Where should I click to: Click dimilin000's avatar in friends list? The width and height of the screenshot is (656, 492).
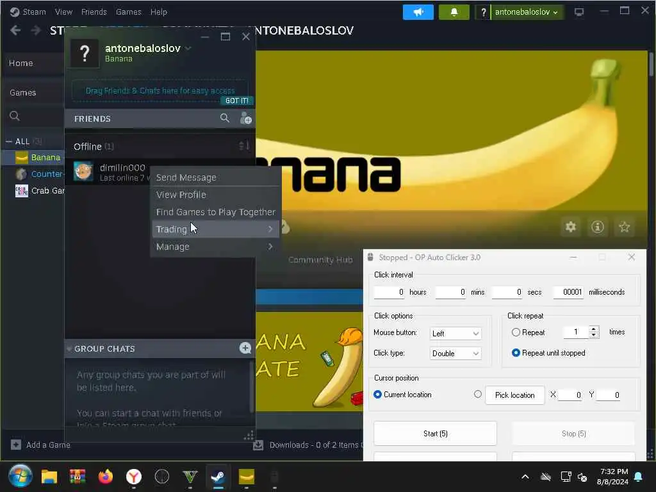tap(83, 171)
